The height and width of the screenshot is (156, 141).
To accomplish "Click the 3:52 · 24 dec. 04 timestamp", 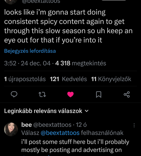I will pyautogui.click(x=27, y=63).
